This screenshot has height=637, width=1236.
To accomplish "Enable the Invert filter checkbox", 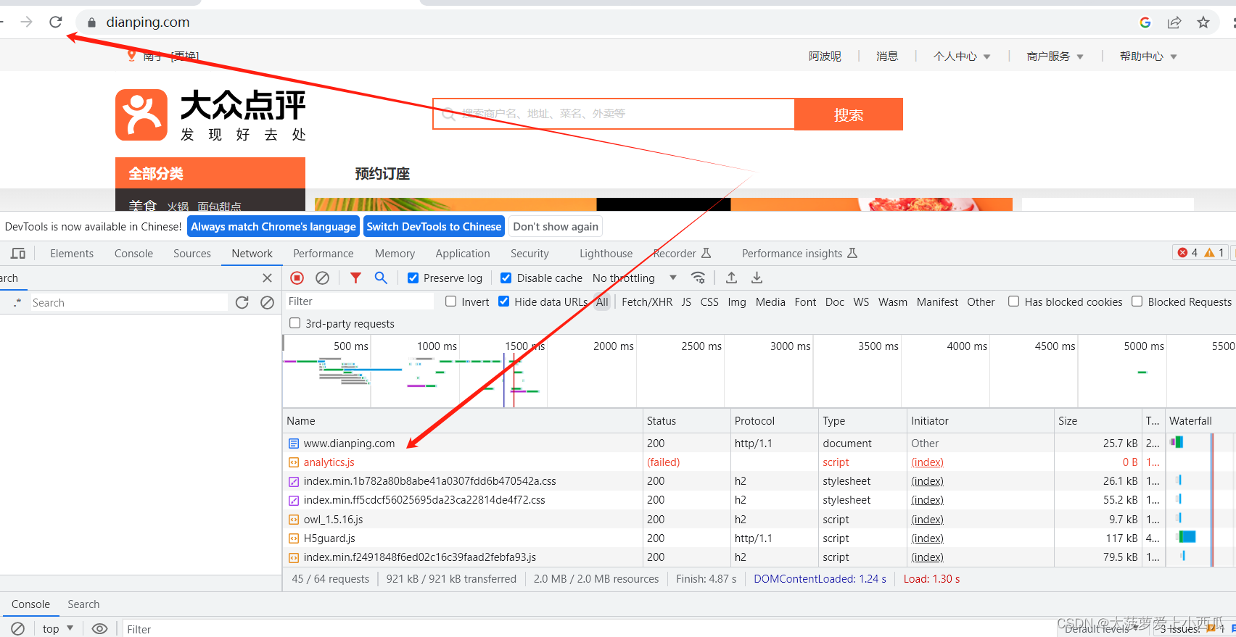I will pyautogui.click(x=451, y=301).
